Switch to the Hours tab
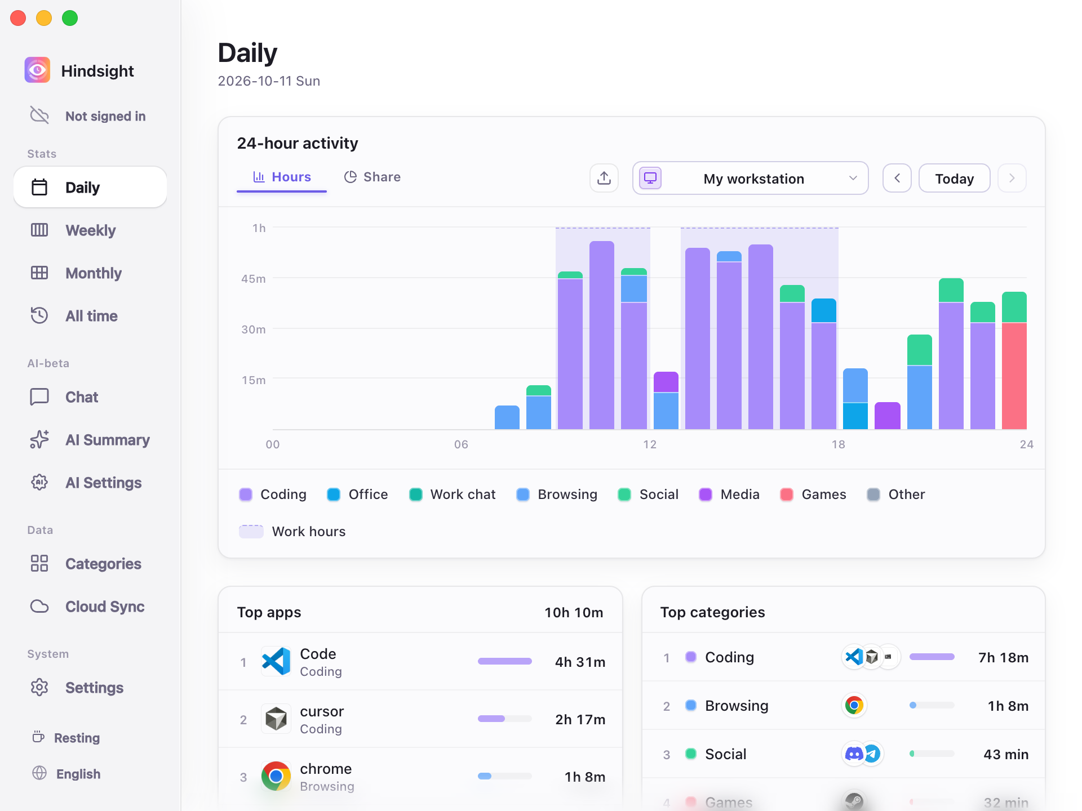Viewport: 1082px width, 811px height. coord(282,177)
